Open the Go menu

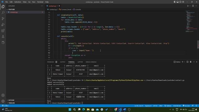point(29,2)
